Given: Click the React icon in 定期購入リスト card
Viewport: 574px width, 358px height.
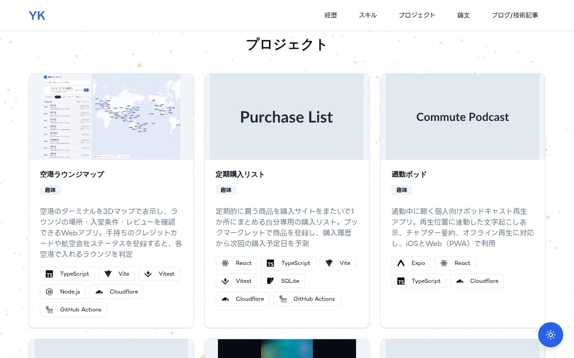Looking at the screenshot, I should coord(225,263).
